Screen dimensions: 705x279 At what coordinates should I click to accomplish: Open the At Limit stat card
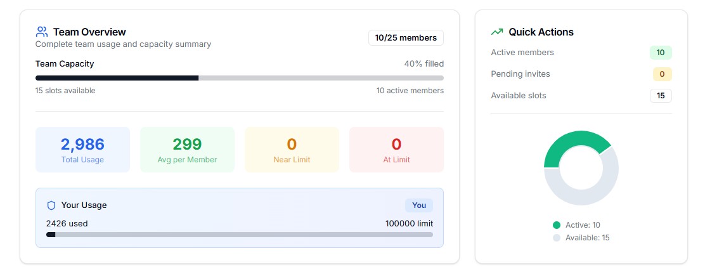coord(396,150)
